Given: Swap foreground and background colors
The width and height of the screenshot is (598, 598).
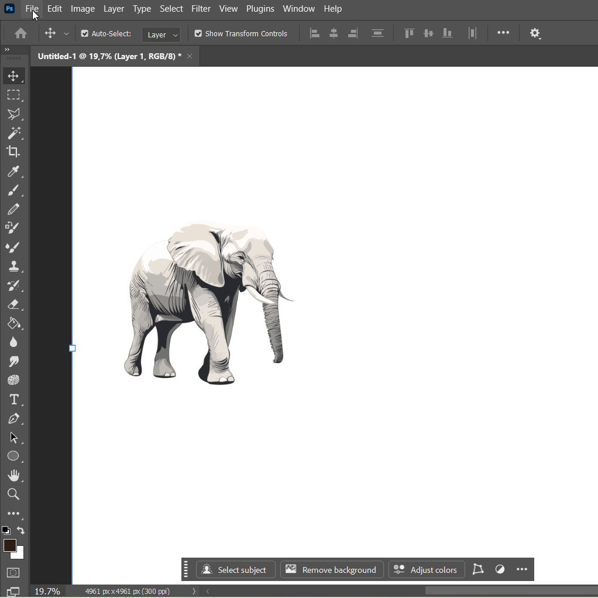Looking at the screenshot, I should (x=21, y=531).
